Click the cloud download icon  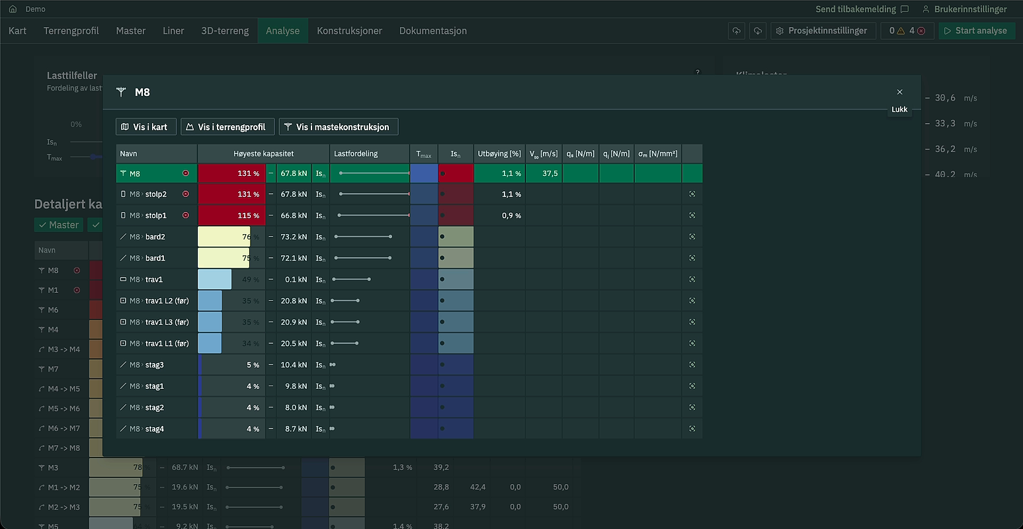[757, 30]
